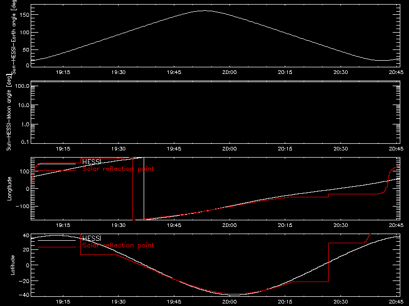Click 20:15 time label under Earth angle plot

(x=285, y=72)
